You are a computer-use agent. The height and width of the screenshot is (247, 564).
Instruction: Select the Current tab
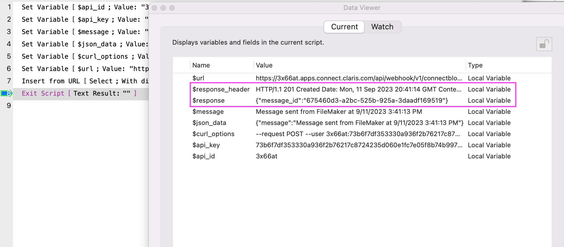tap(344, 27)
